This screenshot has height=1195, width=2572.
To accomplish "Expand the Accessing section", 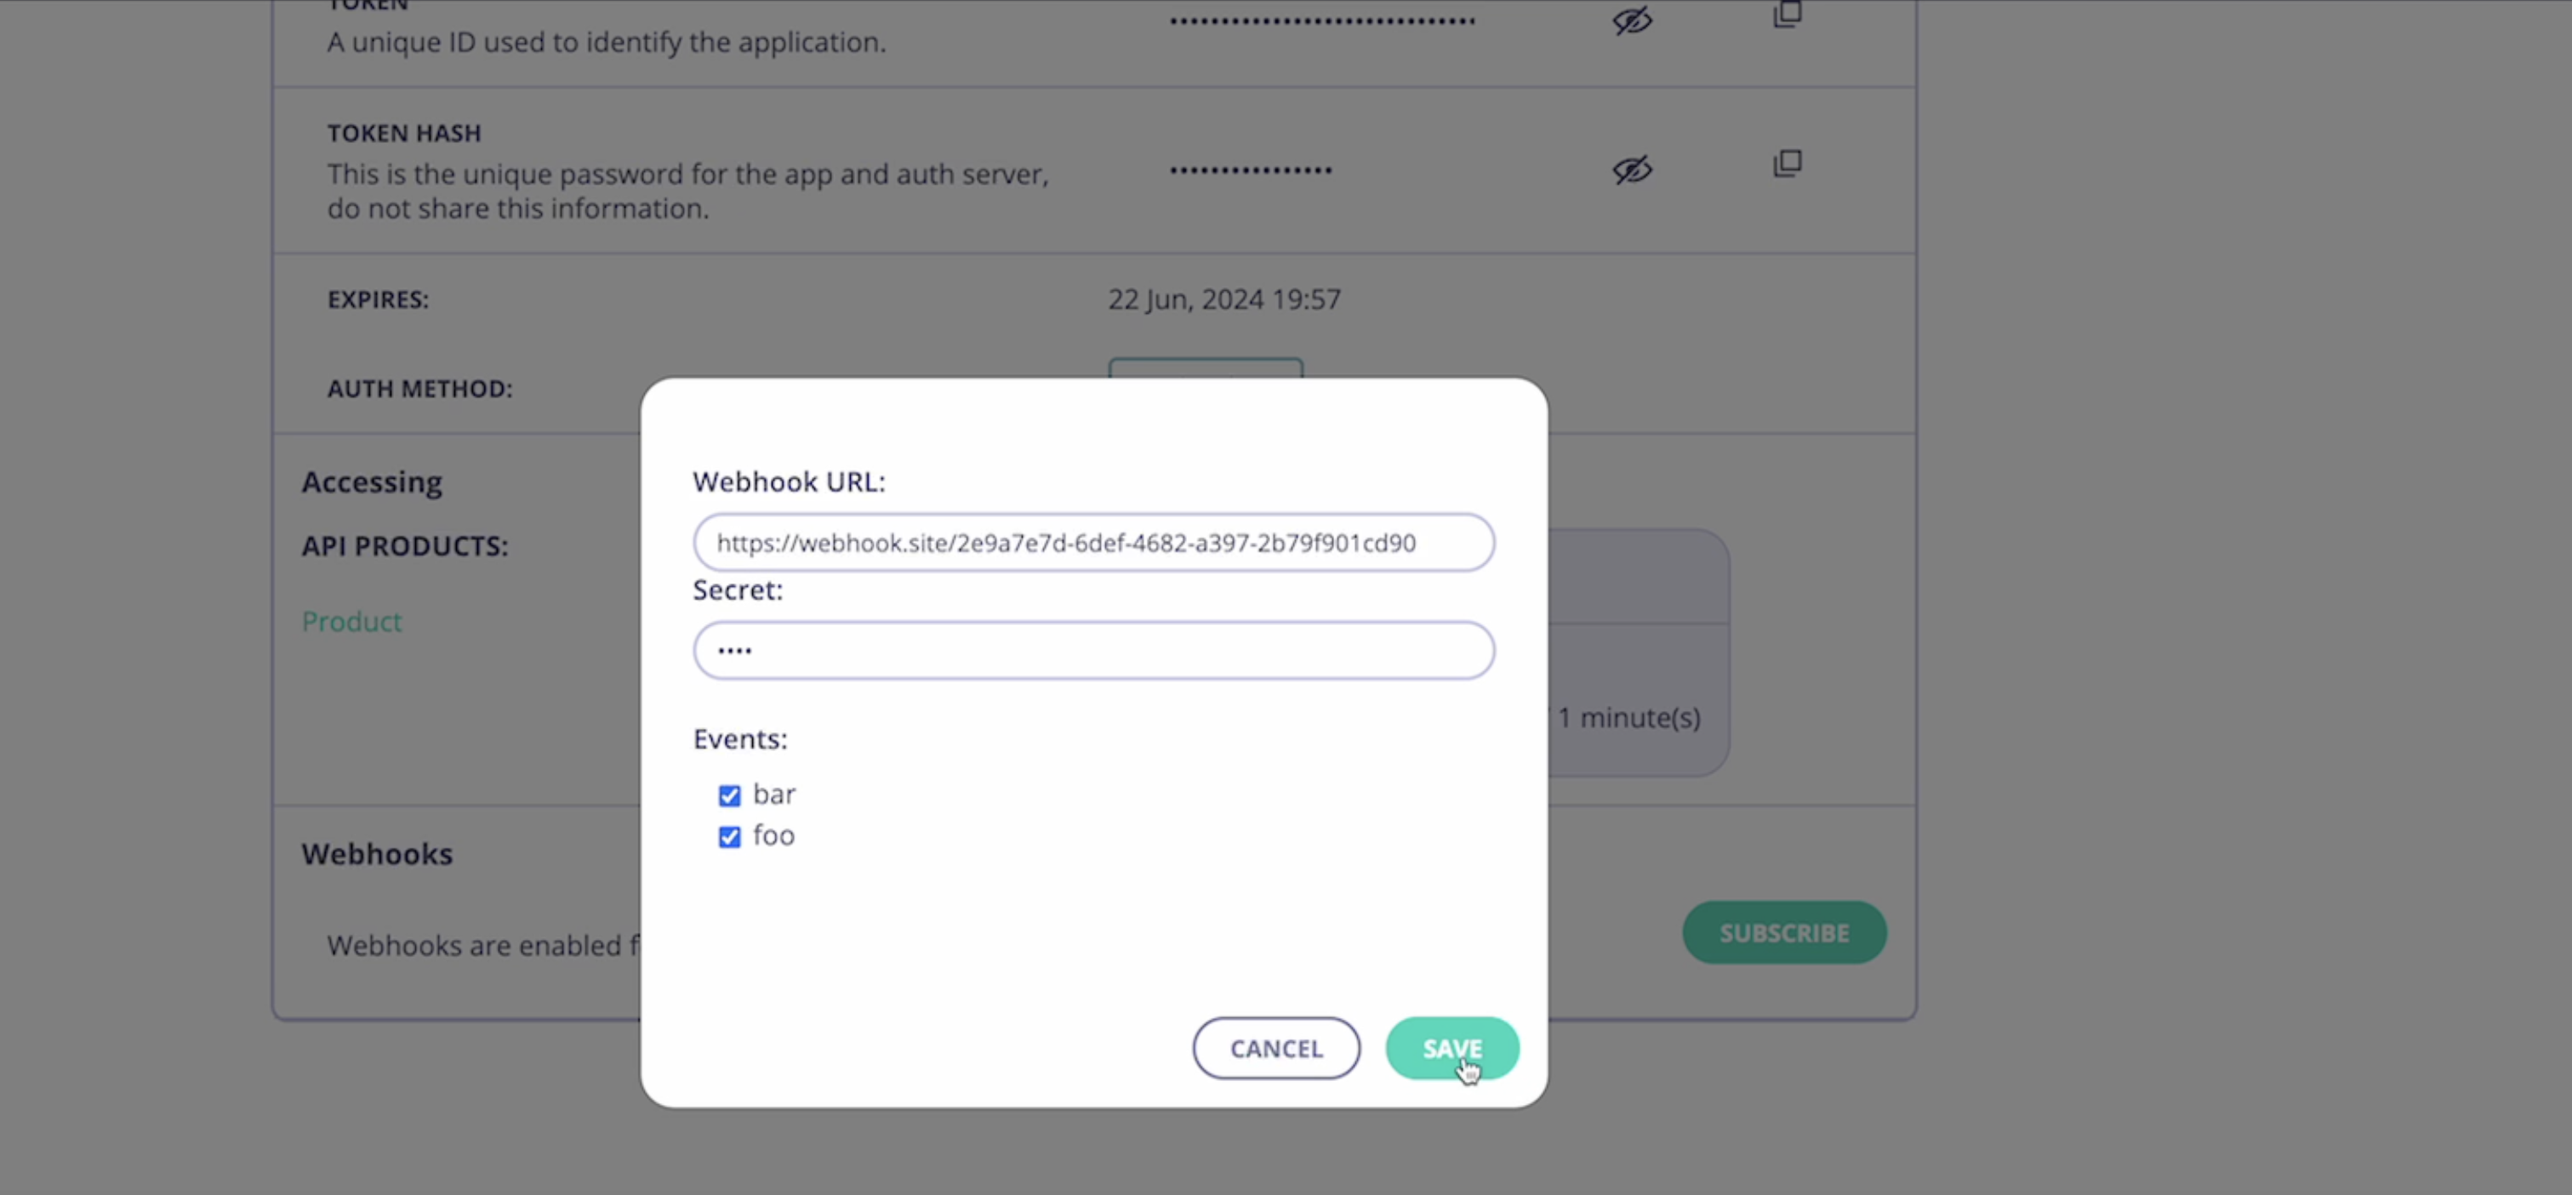I will click(372, 481).
